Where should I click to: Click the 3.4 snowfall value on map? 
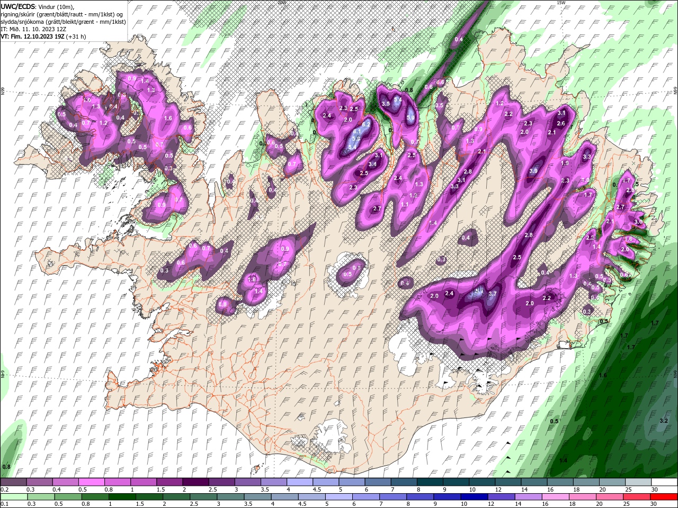(372, 164)
